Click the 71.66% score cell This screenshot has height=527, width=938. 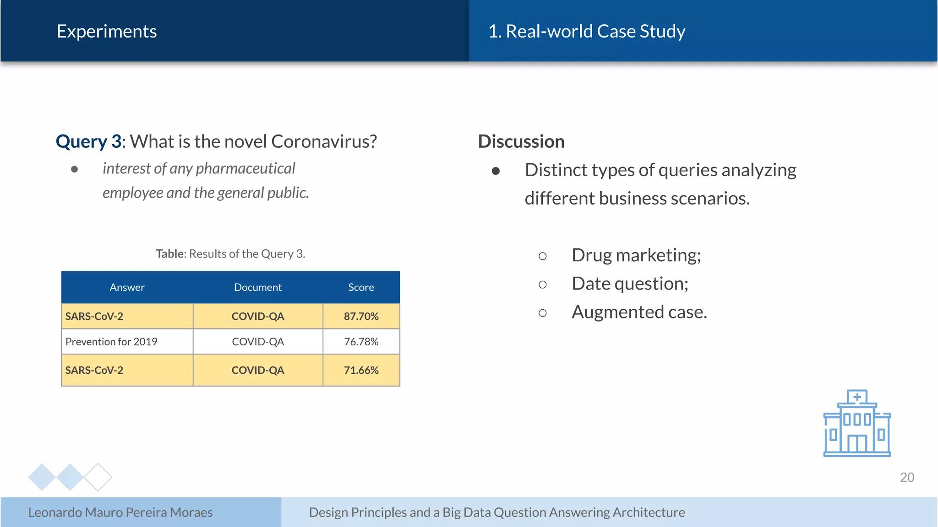pyautogui.click(x=361, y=370)
